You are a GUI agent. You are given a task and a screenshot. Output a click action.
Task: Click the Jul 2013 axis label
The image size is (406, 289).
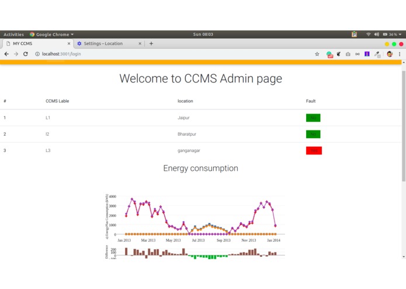click(198, 240)
